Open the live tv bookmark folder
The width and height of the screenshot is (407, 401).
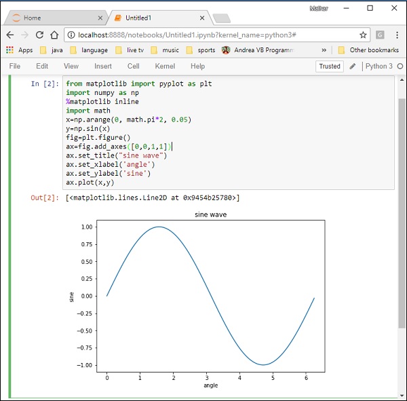tap(128, 50)
